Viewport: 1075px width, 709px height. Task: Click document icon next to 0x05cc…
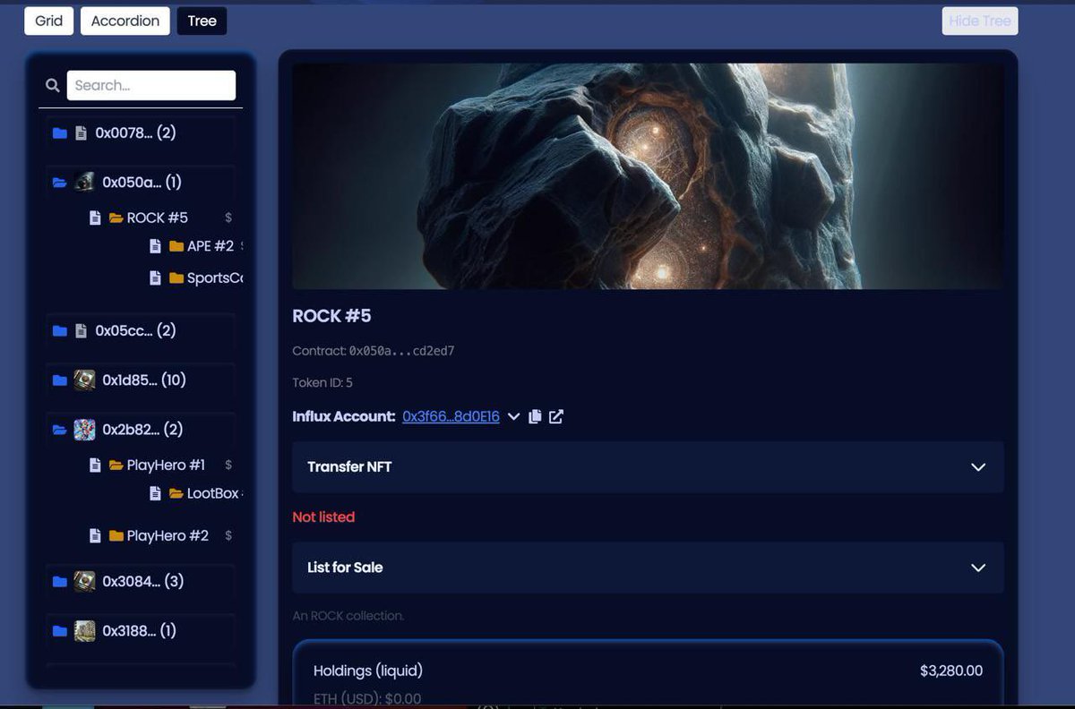[81, 330]
